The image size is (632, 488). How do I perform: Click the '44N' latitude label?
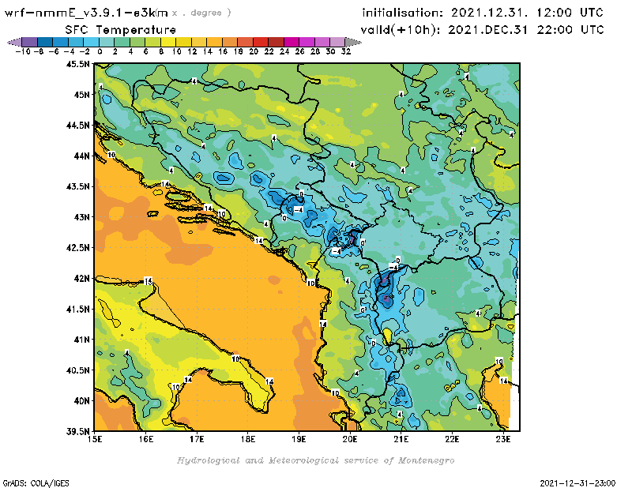click(81, 156)
